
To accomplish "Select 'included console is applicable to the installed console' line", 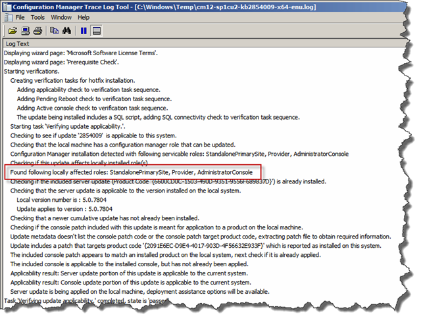I will [x=129, y=264].
